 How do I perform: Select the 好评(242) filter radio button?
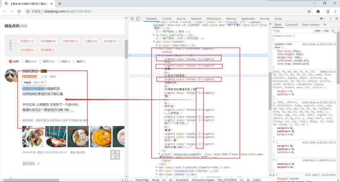click(41, 62)
